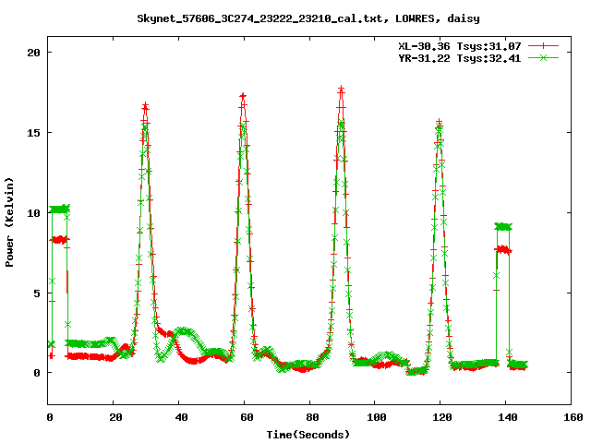Click the green YR legend line sample
Image resolution: width=591 pixels, height=443 pixels.
543,57
